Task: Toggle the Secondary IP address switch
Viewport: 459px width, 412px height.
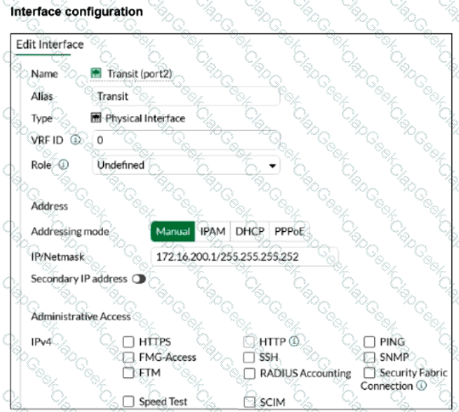Action: tap(139, 279)
